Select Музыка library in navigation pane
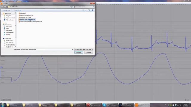 coord(7,34)
